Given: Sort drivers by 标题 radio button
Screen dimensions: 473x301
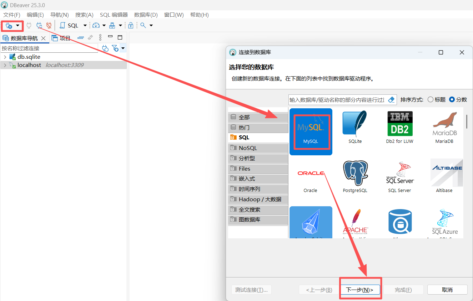Looking at the screenshot, I should click(431, 100).
